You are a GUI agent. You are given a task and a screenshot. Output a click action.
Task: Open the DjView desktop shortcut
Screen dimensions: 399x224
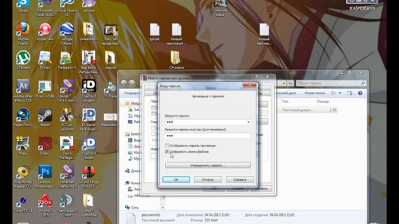(x=45, y=60)
